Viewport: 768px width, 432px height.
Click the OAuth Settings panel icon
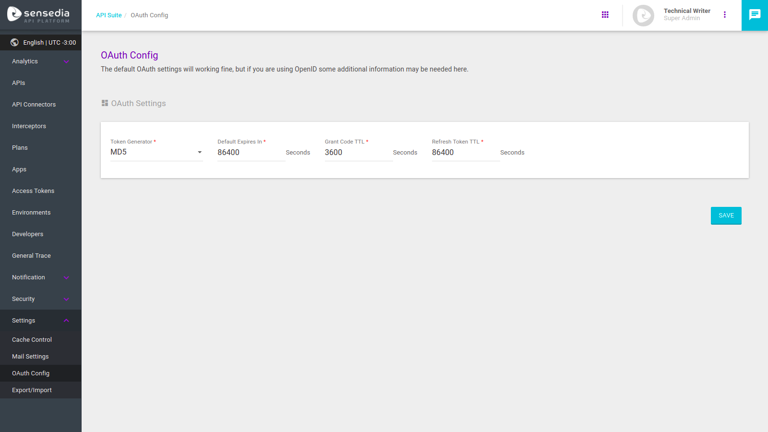pos(105,103)
